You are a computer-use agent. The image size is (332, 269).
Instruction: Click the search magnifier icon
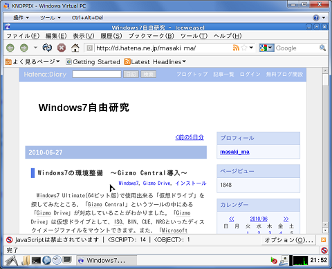pos(322,48)
